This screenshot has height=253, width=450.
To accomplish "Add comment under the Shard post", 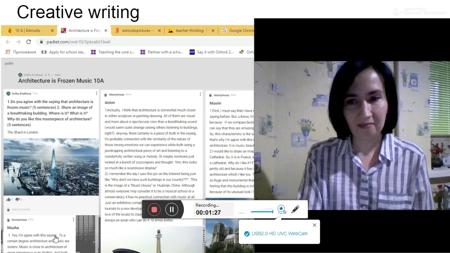I will pos(21,209).
